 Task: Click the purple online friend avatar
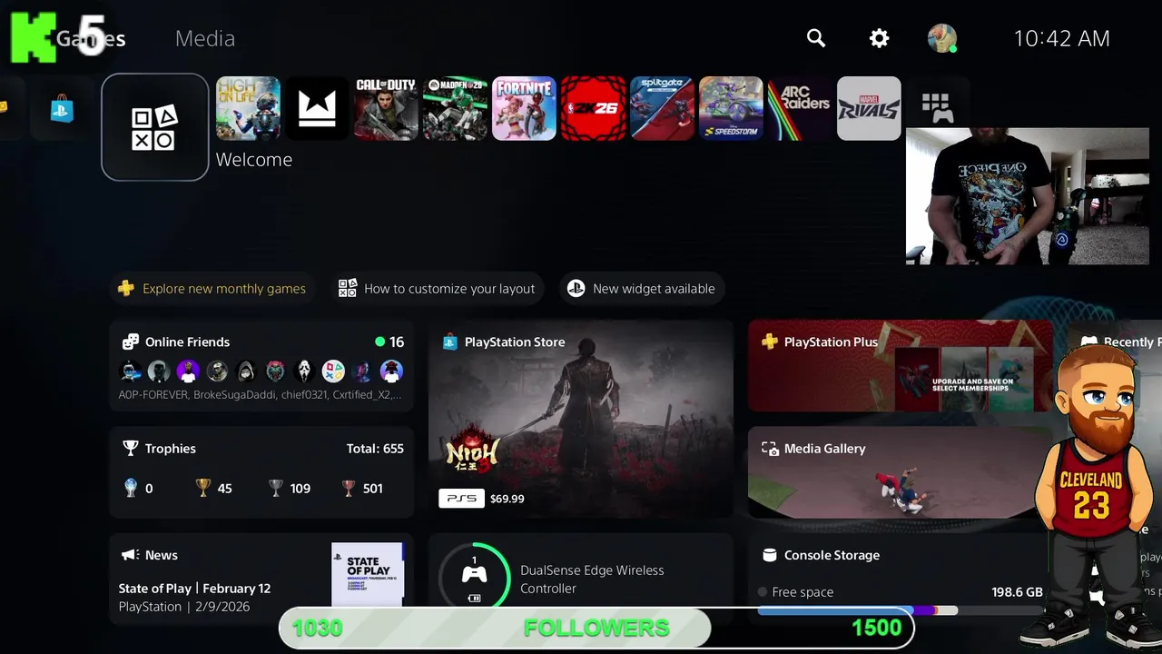pos(188,371)
